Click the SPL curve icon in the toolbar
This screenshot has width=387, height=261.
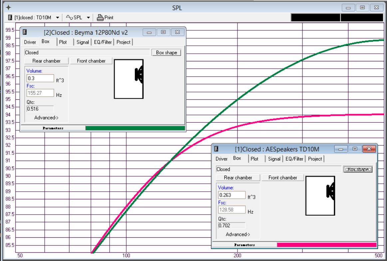tap(69, 18)
